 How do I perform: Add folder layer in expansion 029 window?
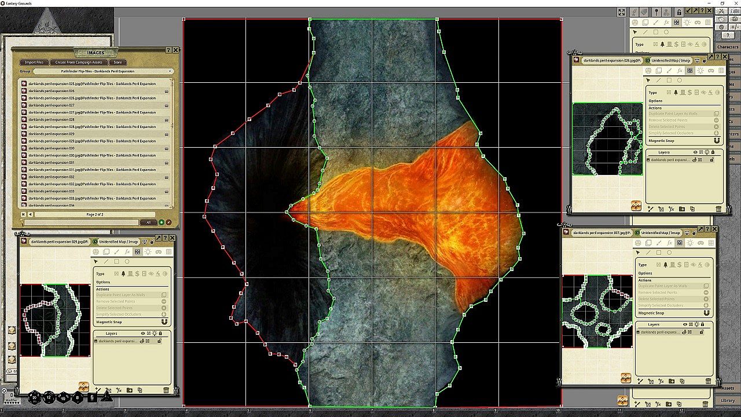coord(129,390)
